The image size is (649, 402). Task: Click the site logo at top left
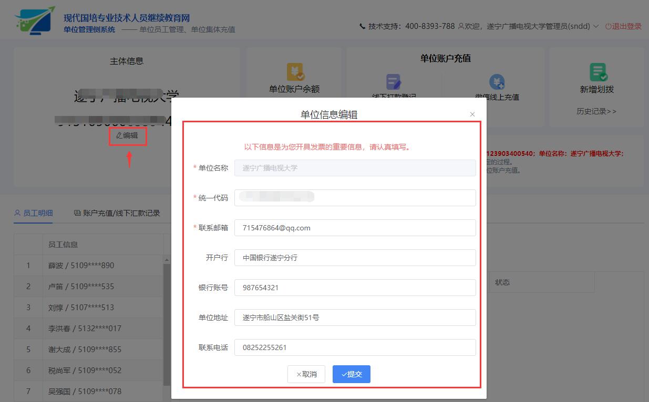click(35, 20)
